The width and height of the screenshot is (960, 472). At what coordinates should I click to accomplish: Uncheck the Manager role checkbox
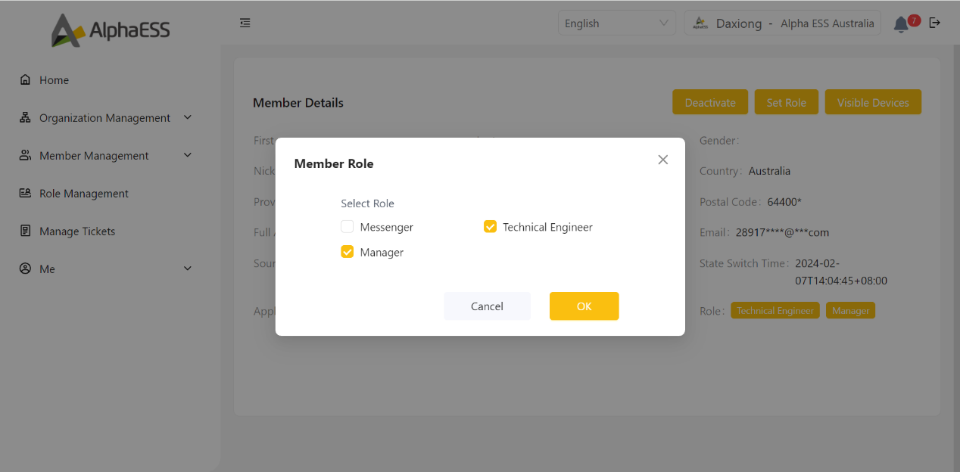[348, 252]
